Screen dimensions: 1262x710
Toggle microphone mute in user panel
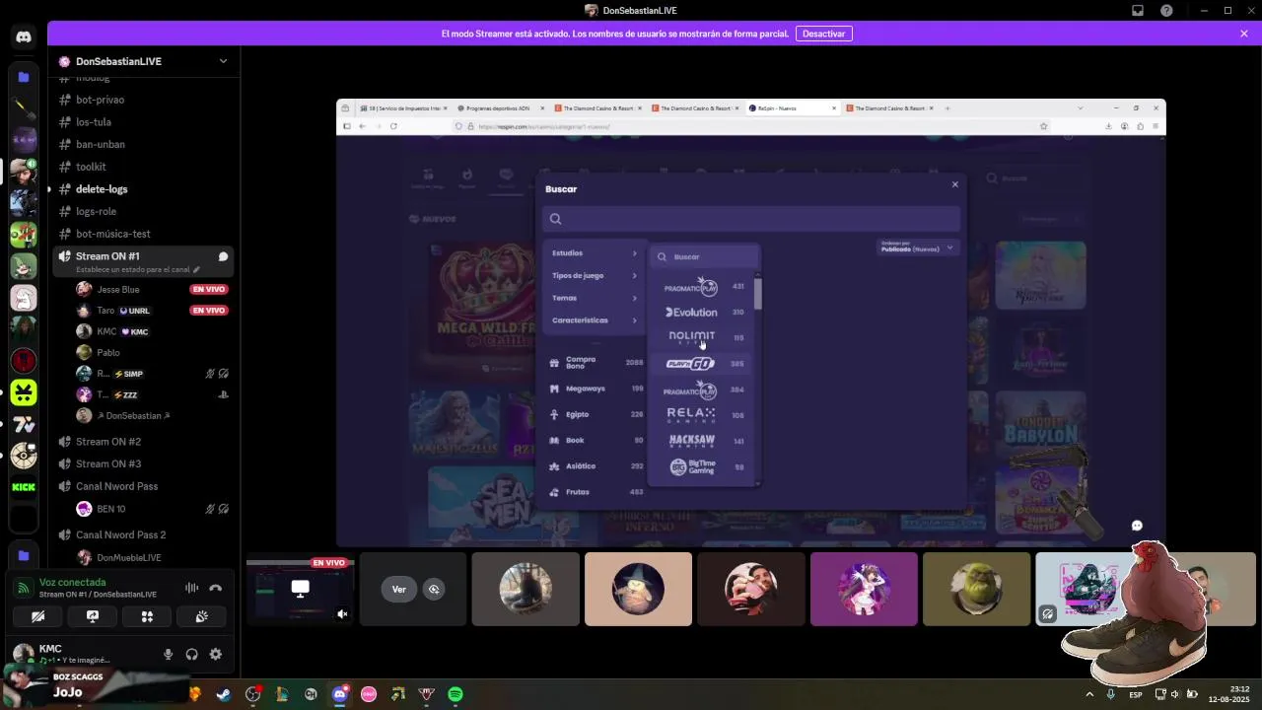click(168, 654)
